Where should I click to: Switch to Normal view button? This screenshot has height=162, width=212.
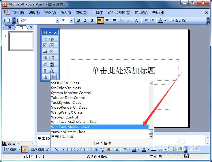coord(5,143)
